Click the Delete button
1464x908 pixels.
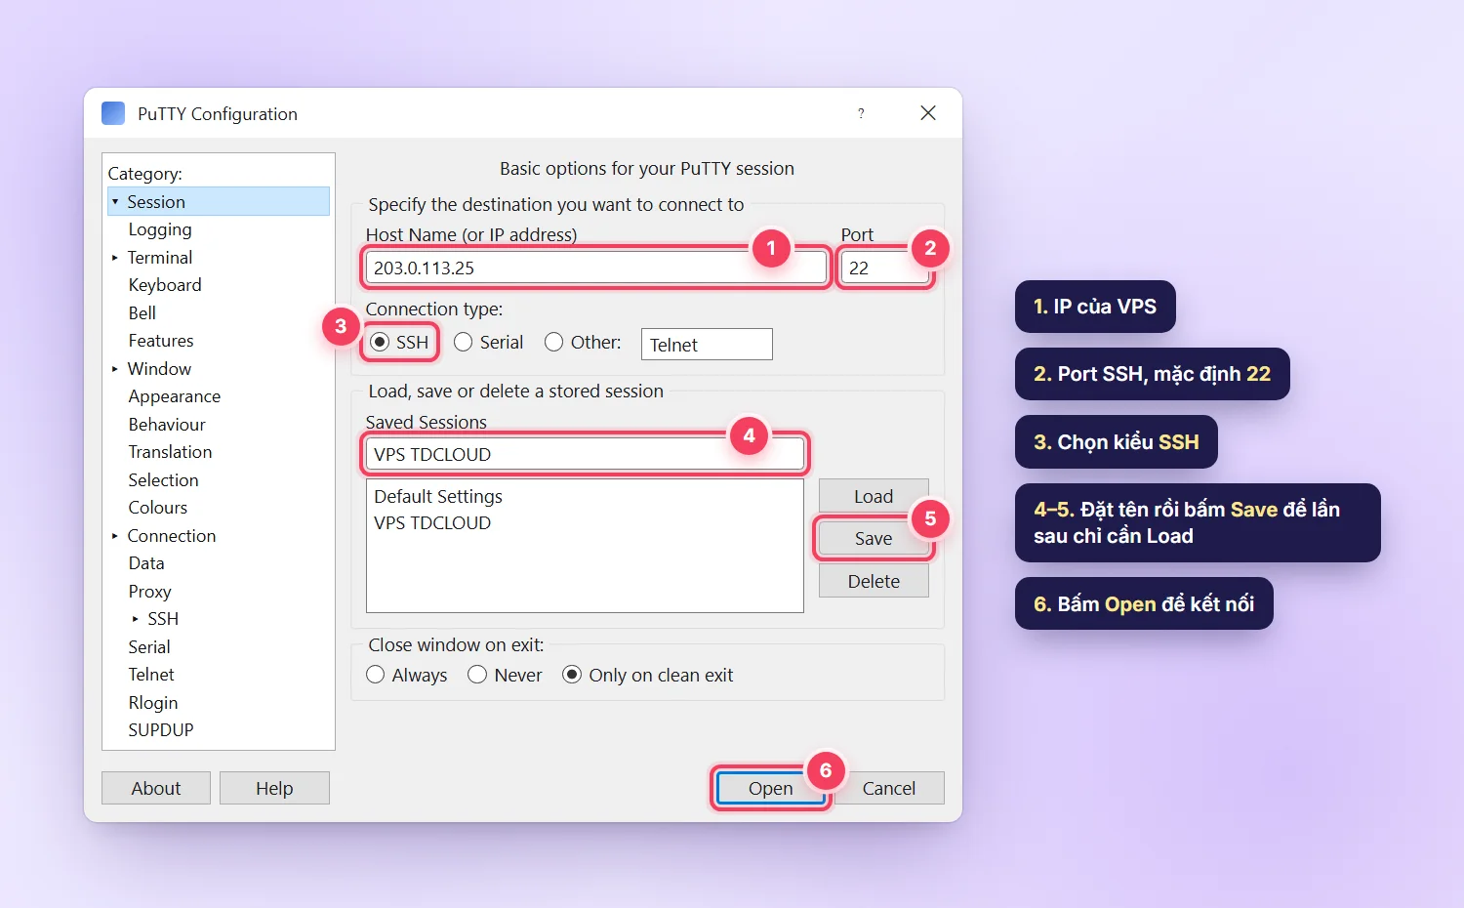pos(874,581)
